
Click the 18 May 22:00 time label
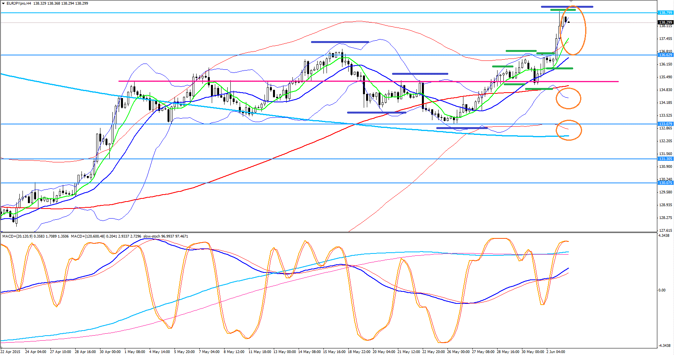[x=359, y=352]
